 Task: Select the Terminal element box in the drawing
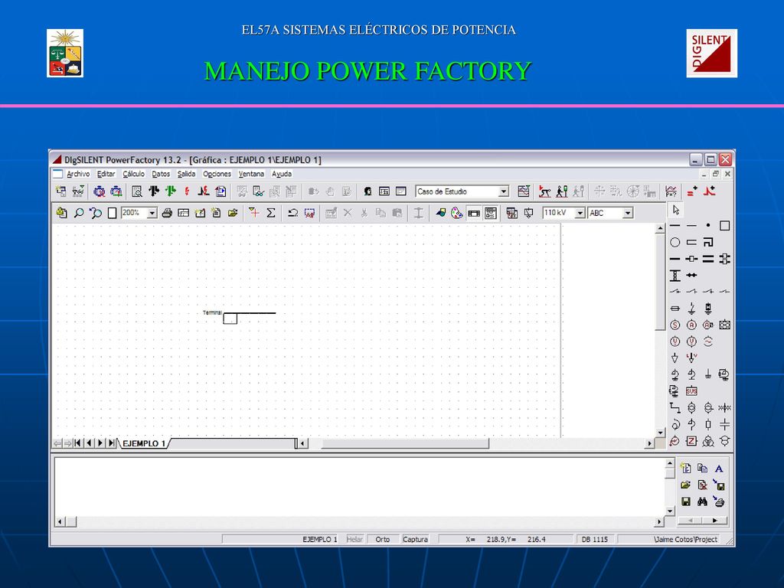[x=230, y=318]
